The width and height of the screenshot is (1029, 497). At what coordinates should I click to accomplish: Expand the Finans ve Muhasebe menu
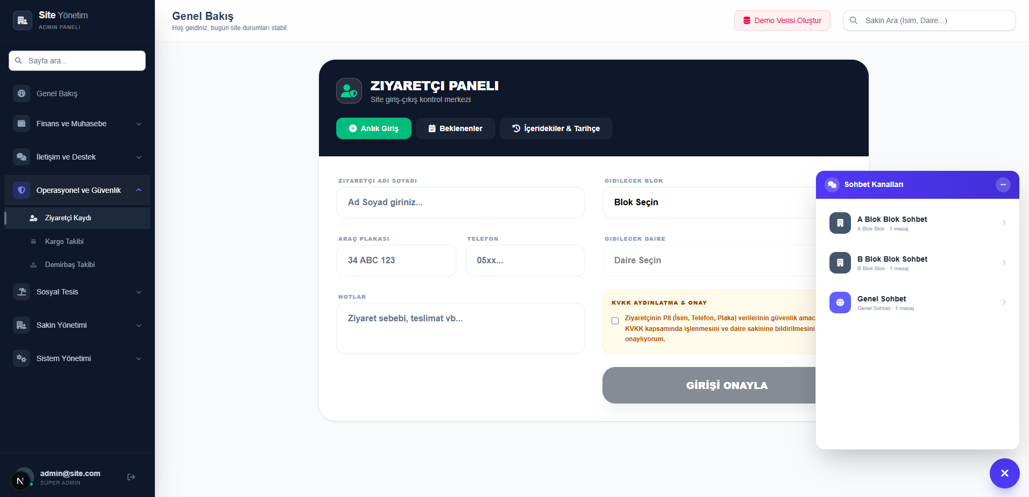tap(77, 124)
